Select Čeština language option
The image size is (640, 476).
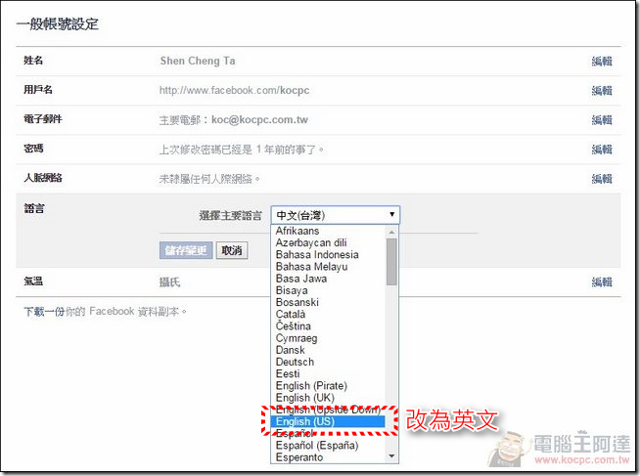pyautogui.click(x=293, y=326)
